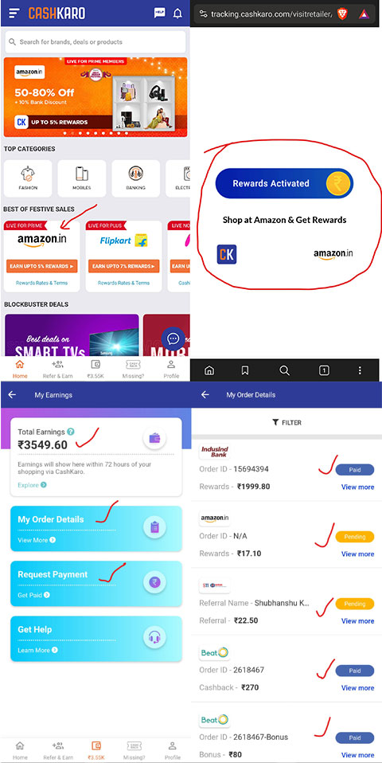Click View more for IndusInd Bank order

pyautogui.click(x=357, y=487)
